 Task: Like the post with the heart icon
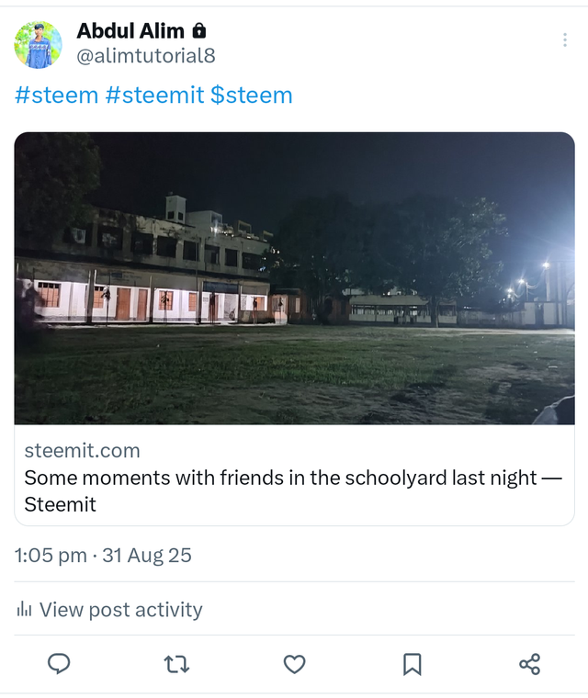tap(294, 664)
